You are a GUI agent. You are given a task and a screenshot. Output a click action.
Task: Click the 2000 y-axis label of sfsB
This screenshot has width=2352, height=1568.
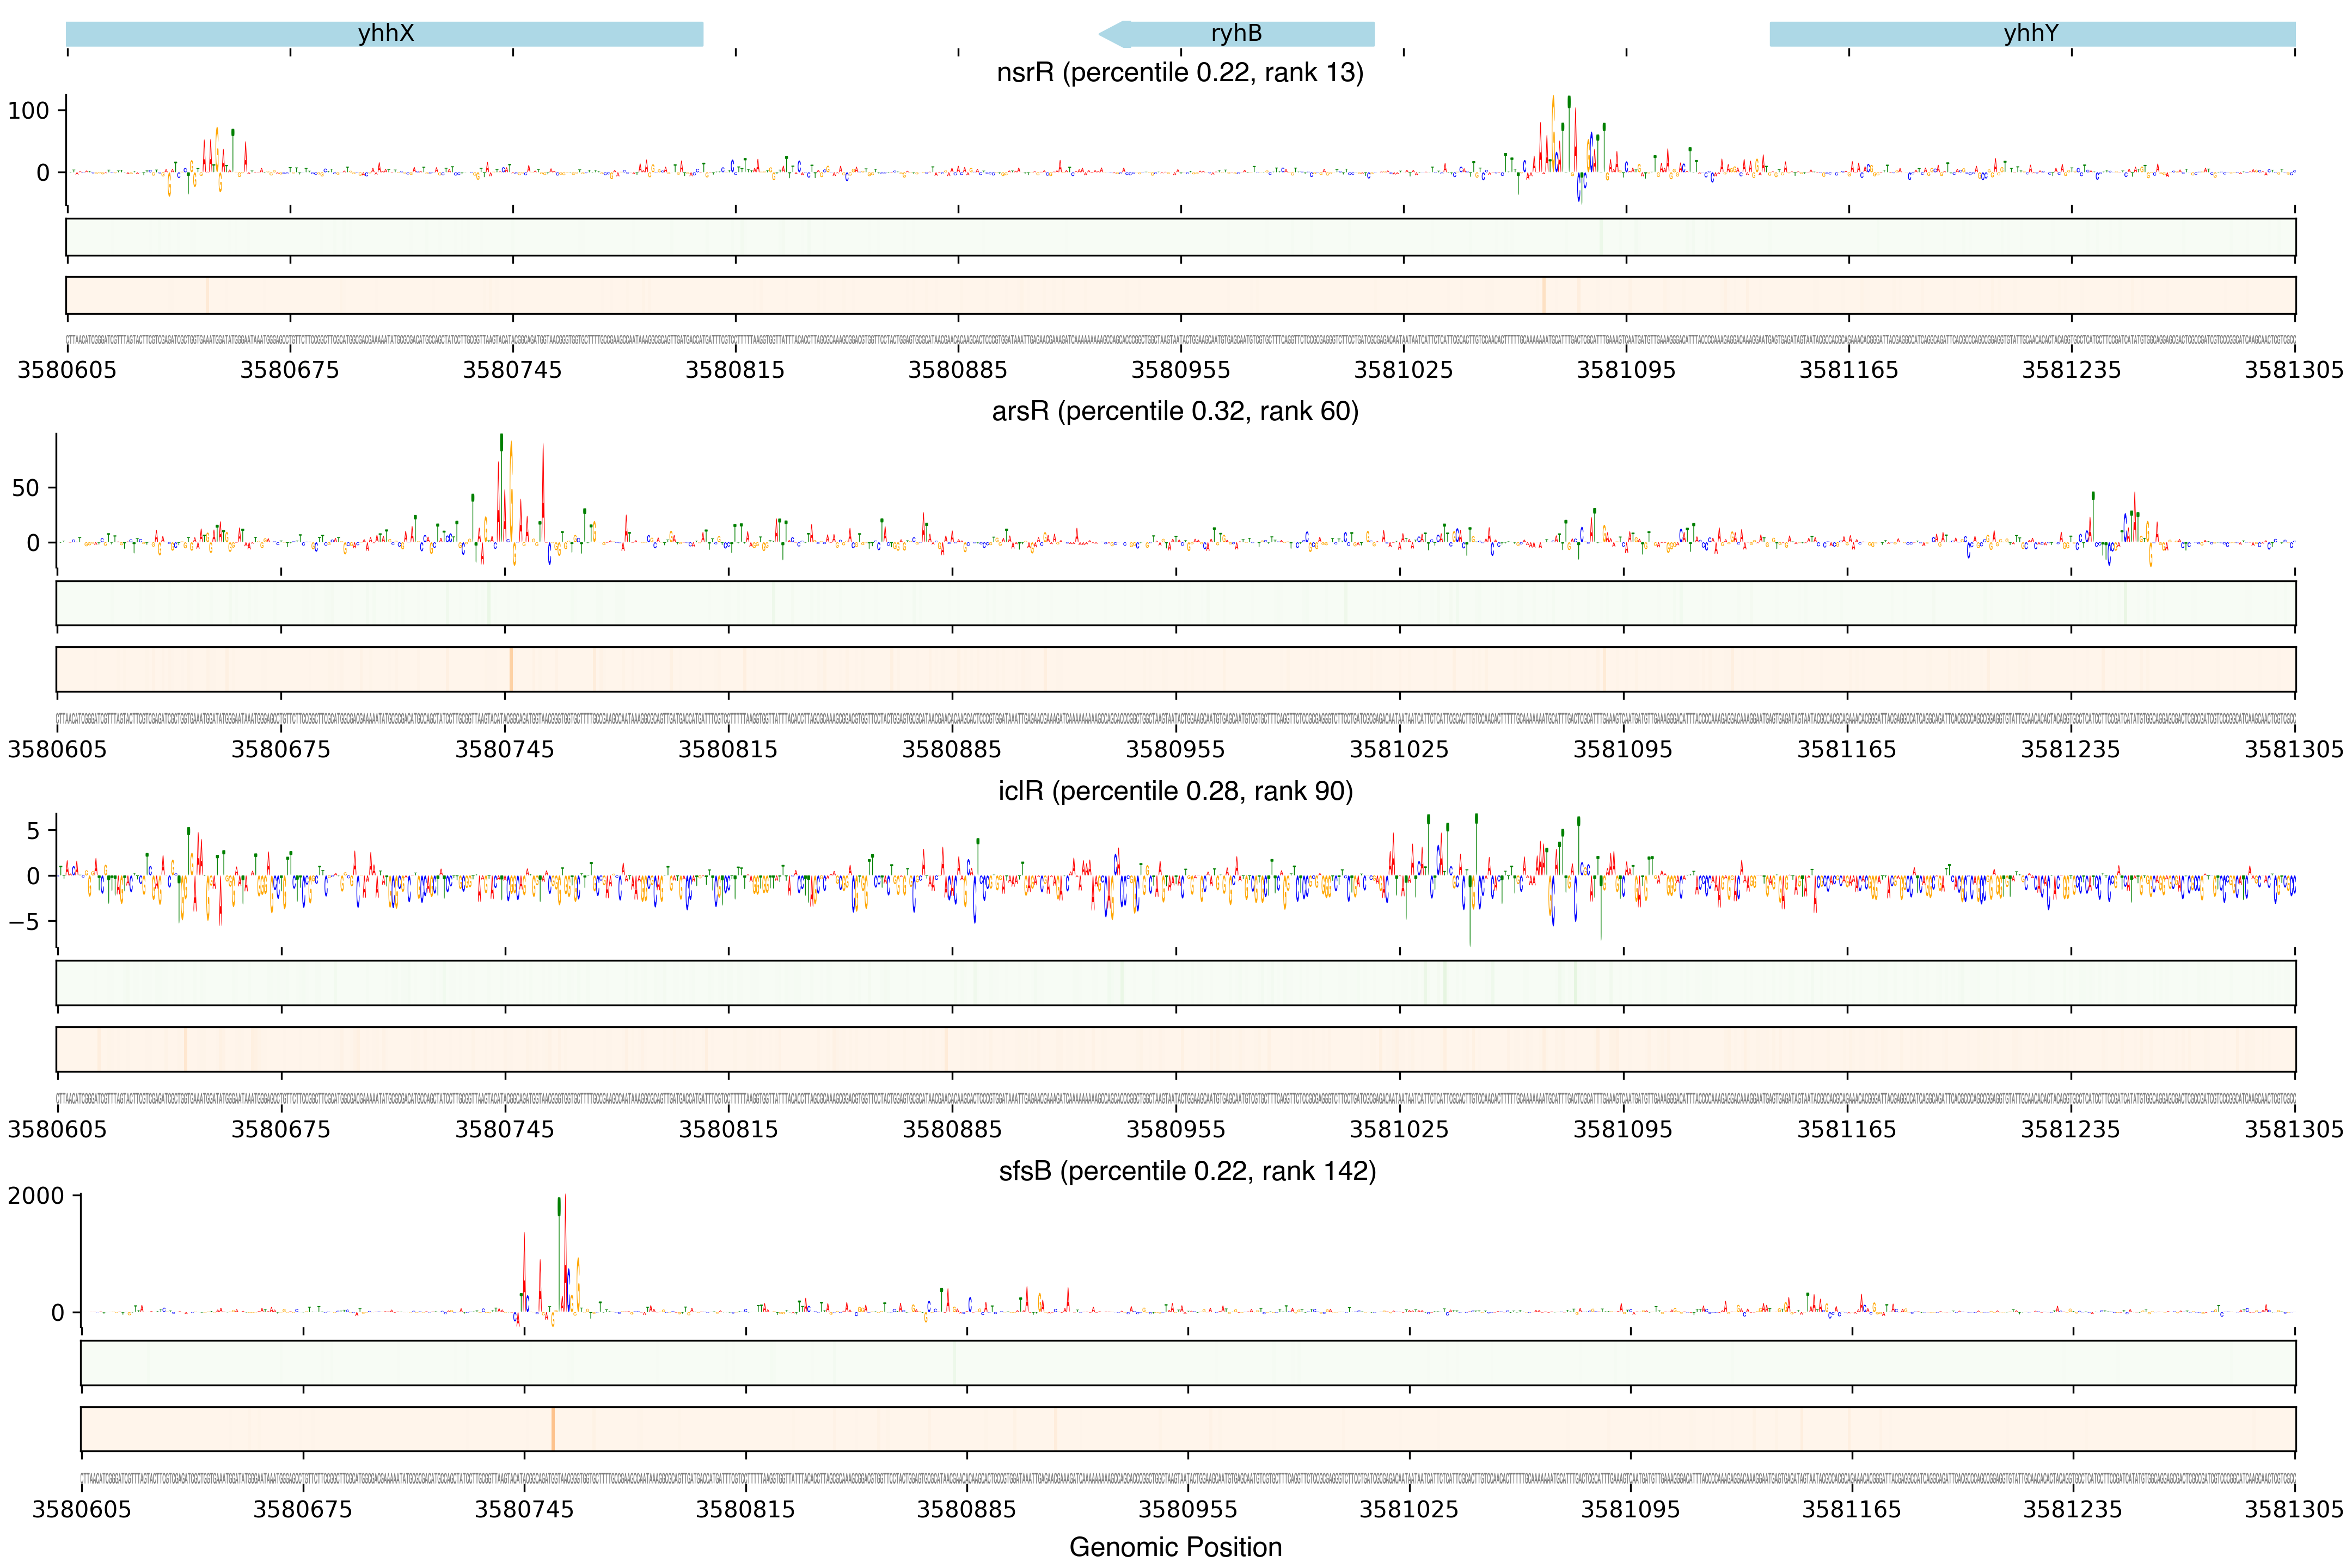[36, 1196]
